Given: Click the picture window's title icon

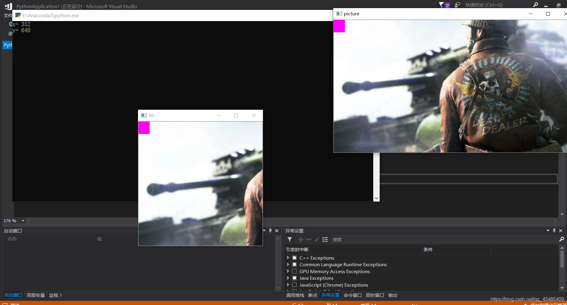Looking at the screenshot, I should pyautogui.click(x=339, y=14).
